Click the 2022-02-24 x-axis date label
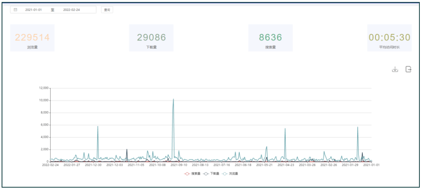 click(50, 166)
